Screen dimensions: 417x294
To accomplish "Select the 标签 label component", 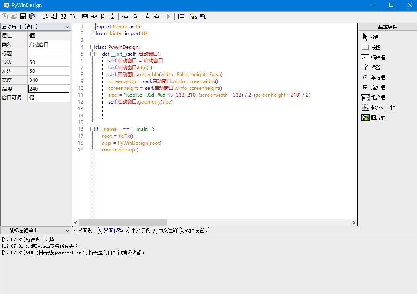I will [x=371, y=67].
